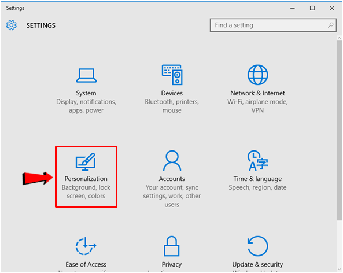The height and width of the screenshot is (273, 343).
Task: Click the SETTINGS heading text
Action: tap(41, 25)
